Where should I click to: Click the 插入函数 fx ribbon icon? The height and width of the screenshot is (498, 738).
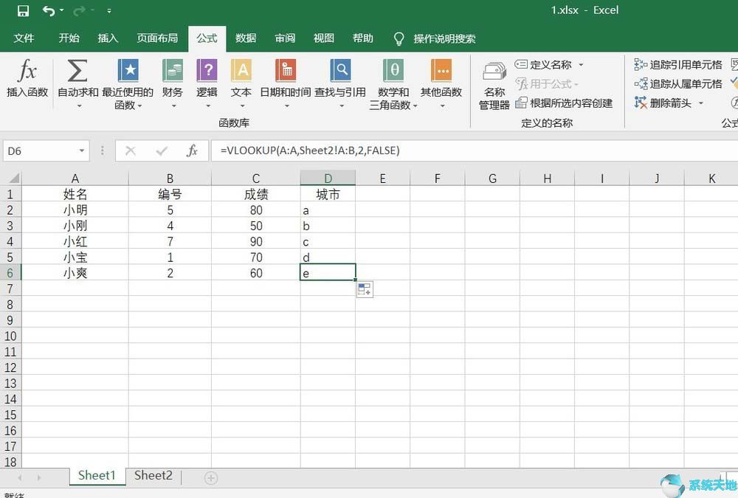tap(27, 71)
